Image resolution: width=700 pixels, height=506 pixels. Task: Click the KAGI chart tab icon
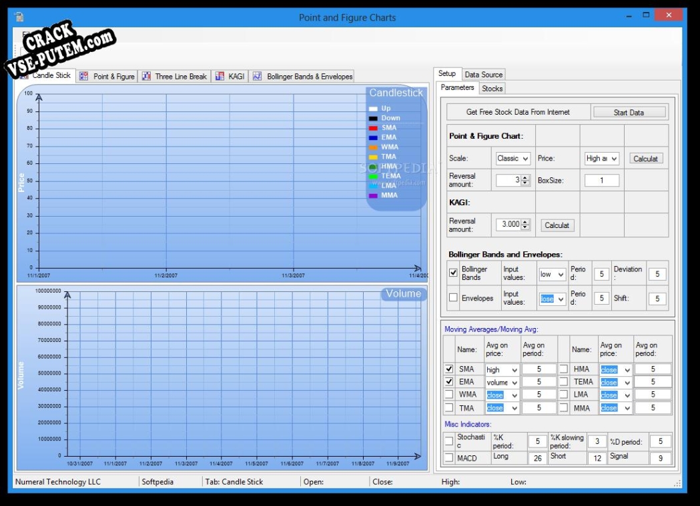click(220, 77)
